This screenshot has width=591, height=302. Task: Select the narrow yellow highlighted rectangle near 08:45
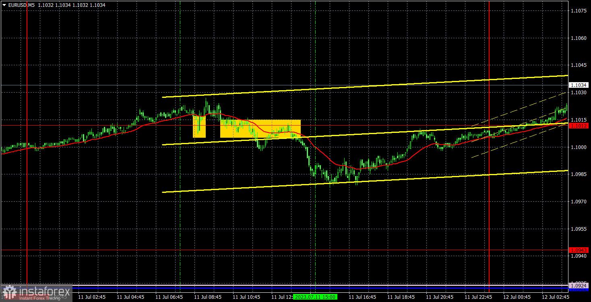coord(199,126)
